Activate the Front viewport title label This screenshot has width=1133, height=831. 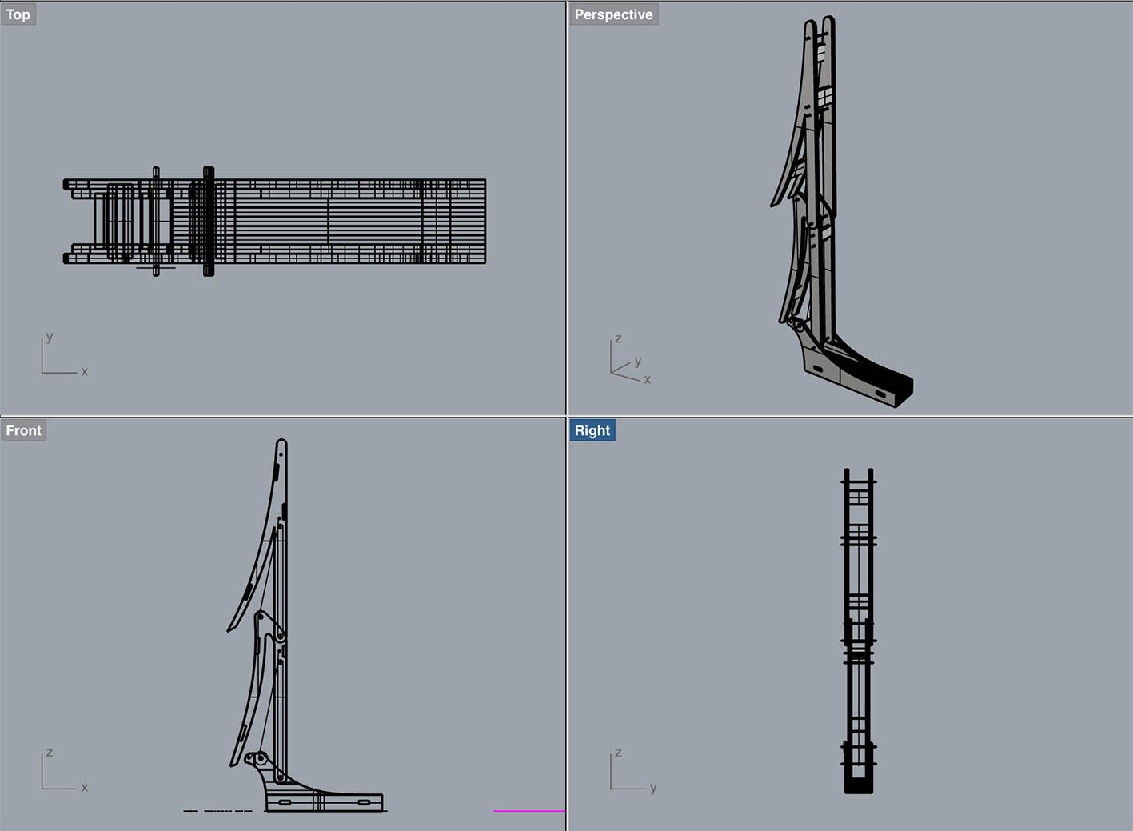(x=23, y=430)
